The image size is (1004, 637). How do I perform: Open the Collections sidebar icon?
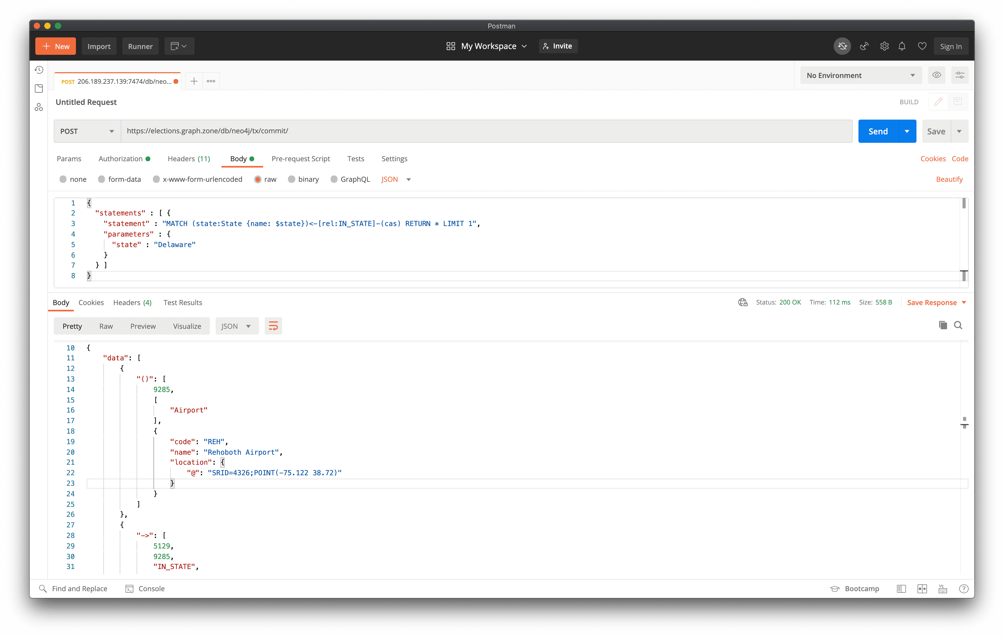point(39,88)
